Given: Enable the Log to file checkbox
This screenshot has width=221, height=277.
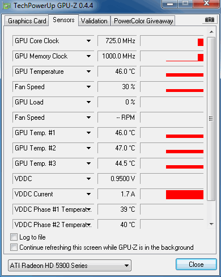Looking at the screenshot, I should click(x=14, y=237).
